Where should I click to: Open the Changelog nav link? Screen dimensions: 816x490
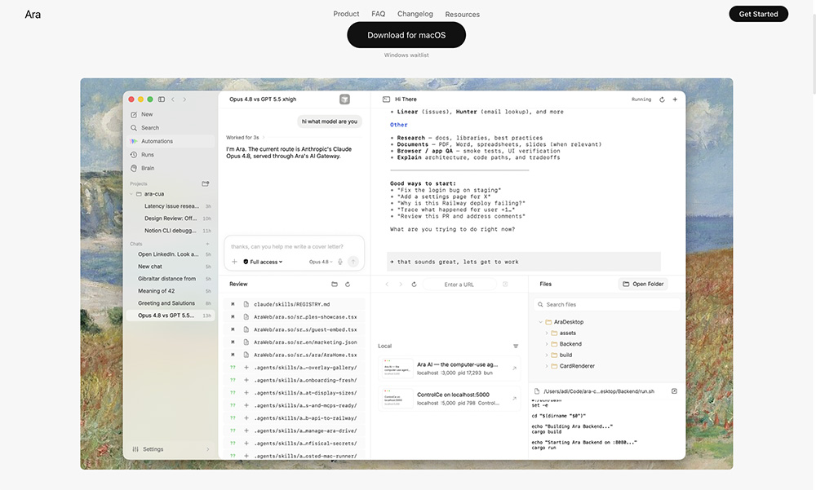click(415, 14)
